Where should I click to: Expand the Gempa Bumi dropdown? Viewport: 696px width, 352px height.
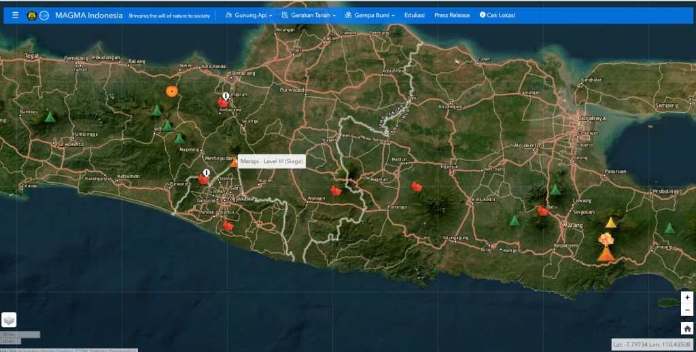[370, 15]
